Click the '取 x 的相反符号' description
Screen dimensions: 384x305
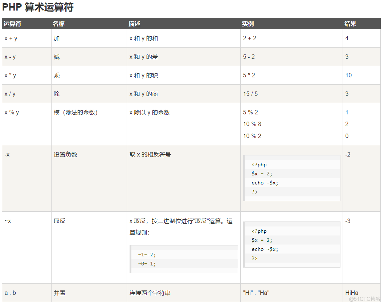pyautogui.click(x=150, y=155)
